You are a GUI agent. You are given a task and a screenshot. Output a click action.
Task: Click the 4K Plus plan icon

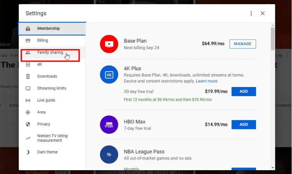pos(109,74)
